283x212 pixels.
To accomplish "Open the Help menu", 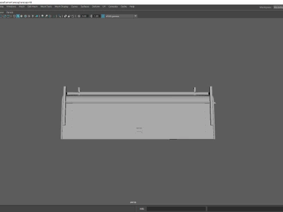I will [132, 6].
